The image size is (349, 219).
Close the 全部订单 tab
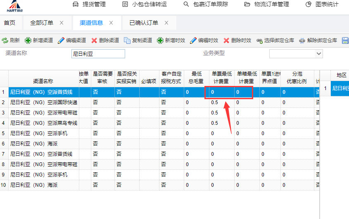click(x=62, y=23)
